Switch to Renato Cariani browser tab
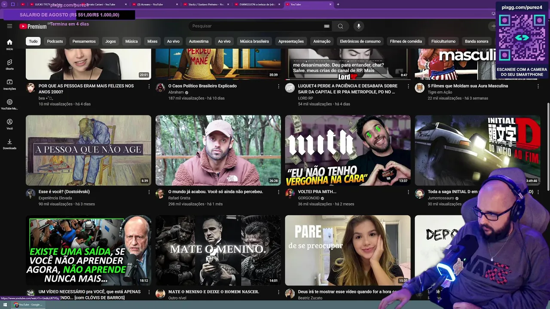The height and width of the screenshot is (309, 550). point(103,4)
